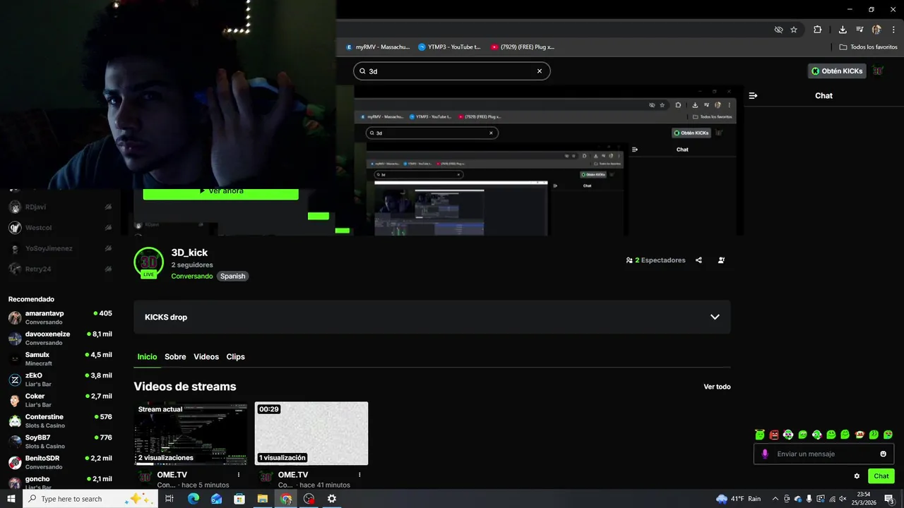This screenshot has width=904, height=508.
Task: Open the weather 41°F Rain widget
Action: tap(738, 499)
